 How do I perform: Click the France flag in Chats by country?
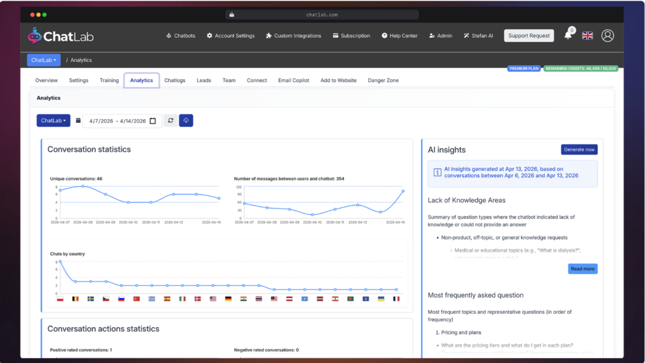tap(396, 299)
